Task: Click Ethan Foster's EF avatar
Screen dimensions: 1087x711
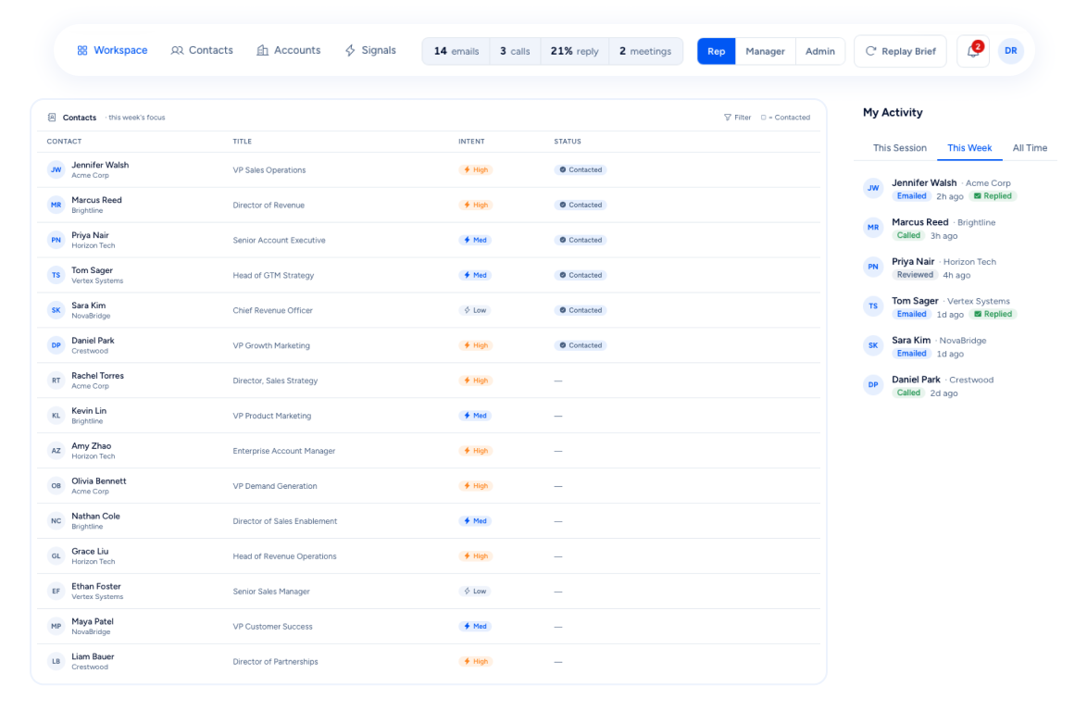Action: tap(56, 592)
